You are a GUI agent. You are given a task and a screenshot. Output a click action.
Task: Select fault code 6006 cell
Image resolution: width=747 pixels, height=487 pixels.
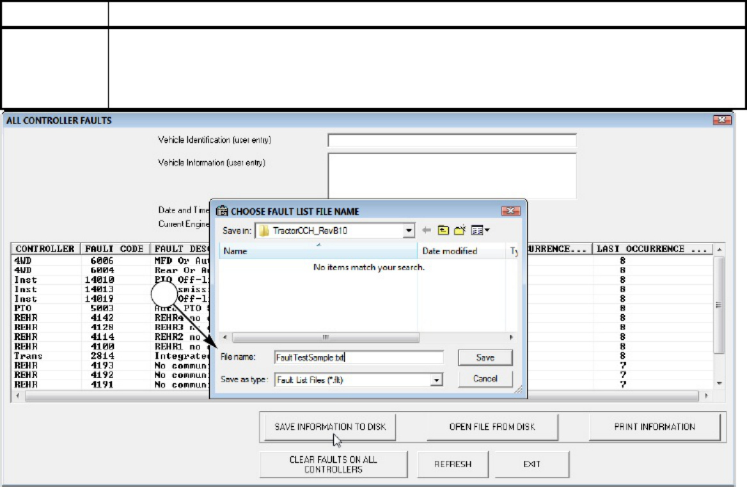[102, 260]
